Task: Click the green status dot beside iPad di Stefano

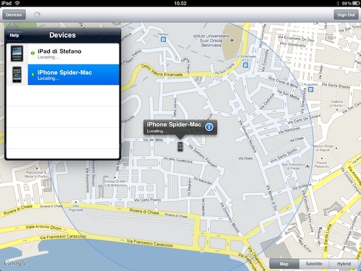Action: click(33, 54)
